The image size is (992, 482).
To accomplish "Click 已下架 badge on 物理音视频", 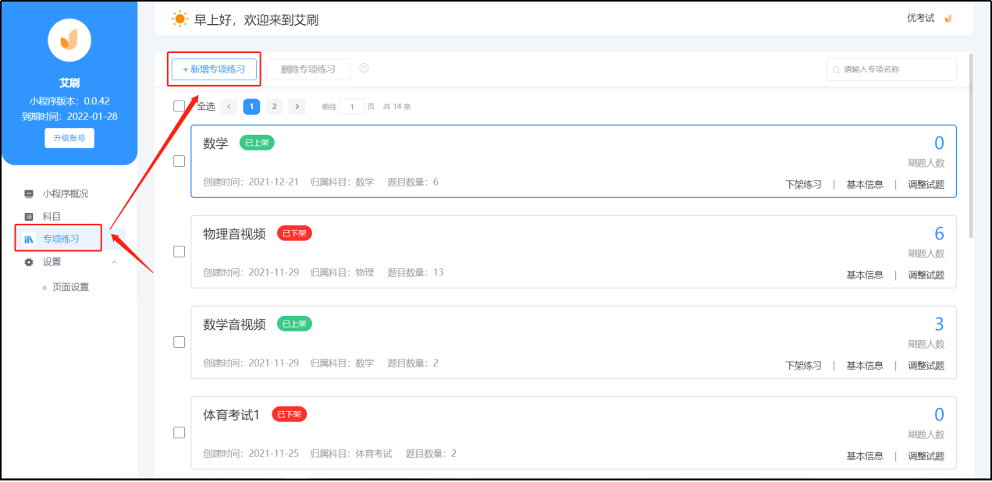I will pyautogui.click(x=294, y=233).
